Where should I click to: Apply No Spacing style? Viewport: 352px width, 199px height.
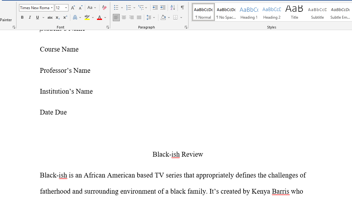click(226, 12)
